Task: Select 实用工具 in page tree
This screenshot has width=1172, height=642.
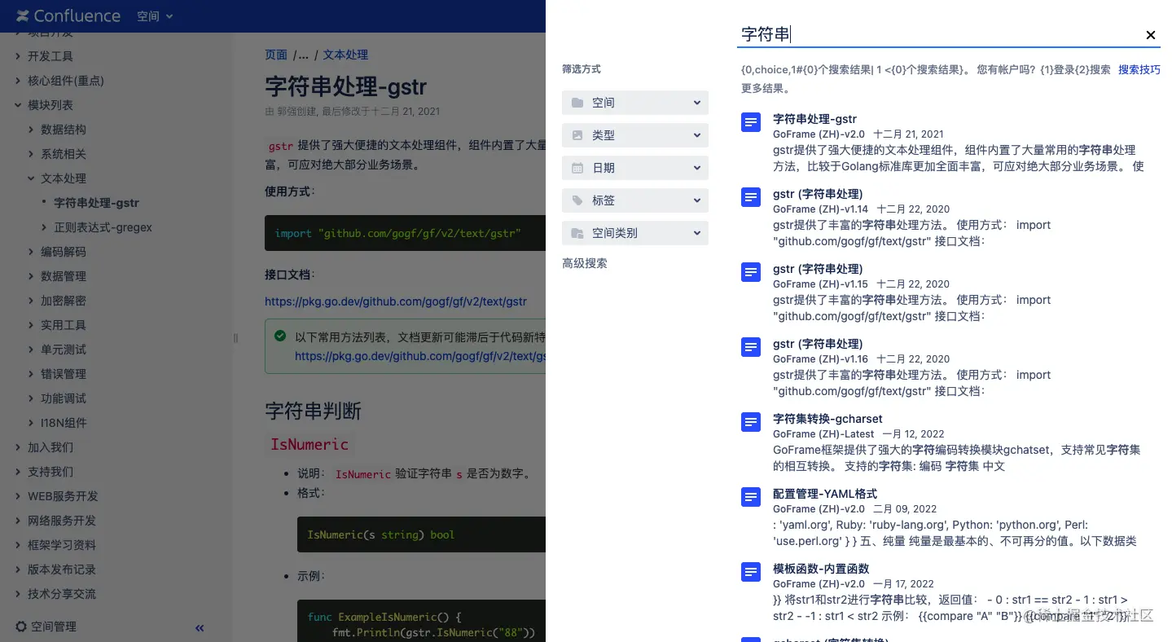Action: point(64,325)
